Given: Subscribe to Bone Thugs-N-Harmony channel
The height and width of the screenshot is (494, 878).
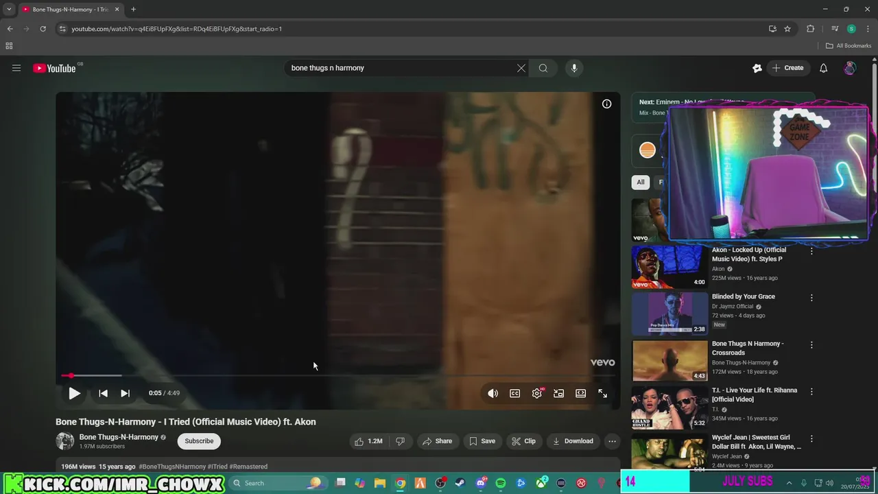Looking at the screenshot, I should pos(199,441).
